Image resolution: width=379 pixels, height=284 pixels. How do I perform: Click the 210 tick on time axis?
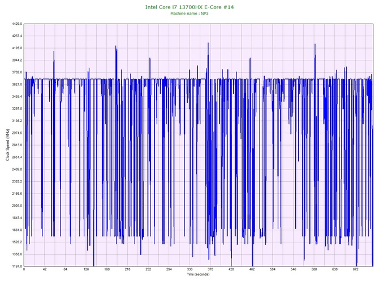click(127, 269)
